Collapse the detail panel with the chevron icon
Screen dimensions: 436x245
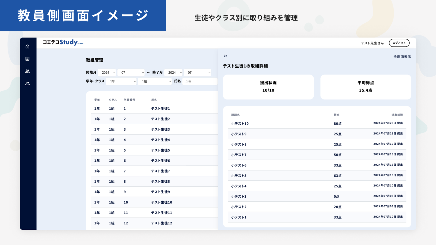click(x=225, y=56)
